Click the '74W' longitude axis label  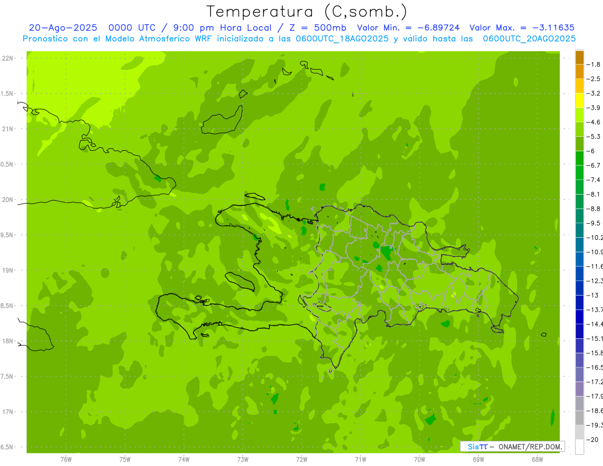coord(183,459)
